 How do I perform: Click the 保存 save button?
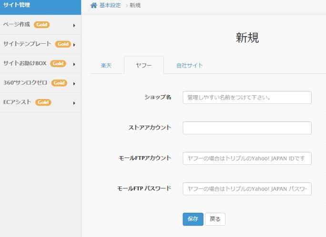[x=193, y=219]
